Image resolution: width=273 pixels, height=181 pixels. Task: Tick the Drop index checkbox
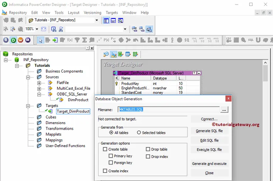click(x=148, y=156)
